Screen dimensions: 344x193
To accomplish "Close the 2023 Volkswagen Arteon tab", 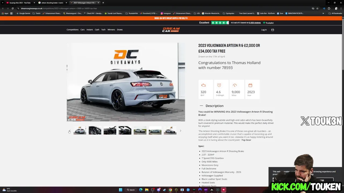I will click(x=98, y=3).
